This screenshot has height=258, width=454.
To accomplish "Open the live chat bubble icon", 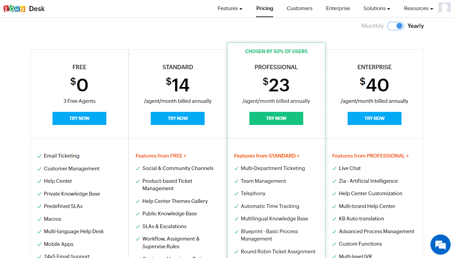I will pos(440,245).
